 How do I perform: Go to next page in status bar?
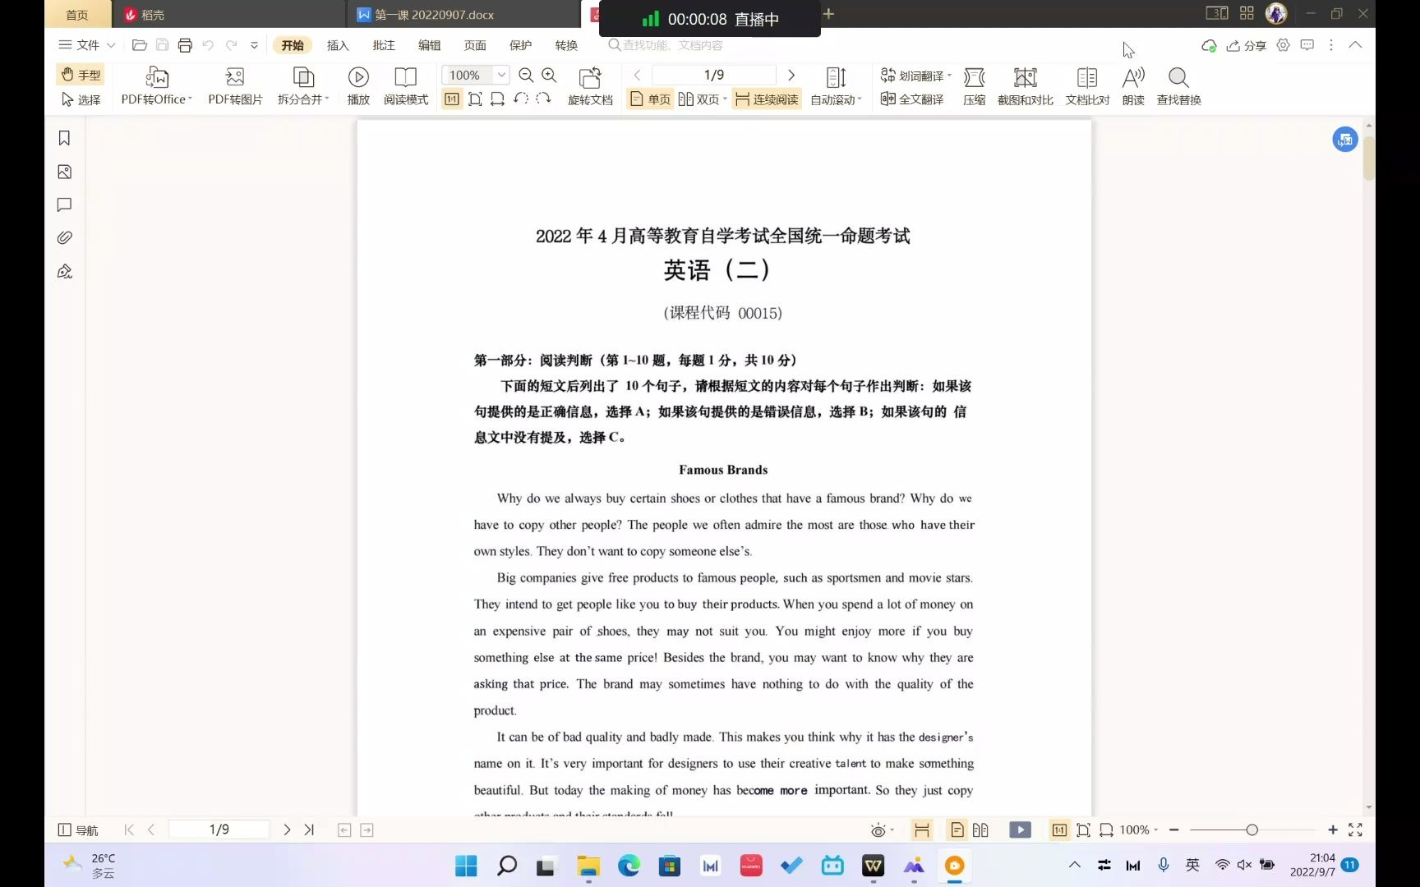pyautogui.click(x=287, y=830)
